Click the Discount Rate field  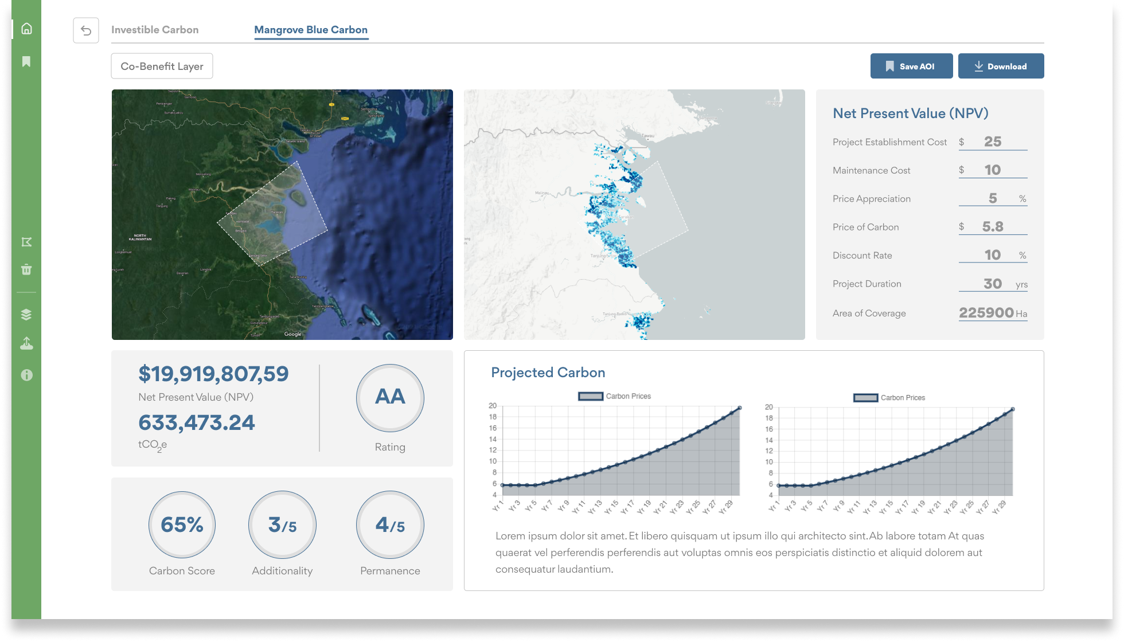coord(993,255)
